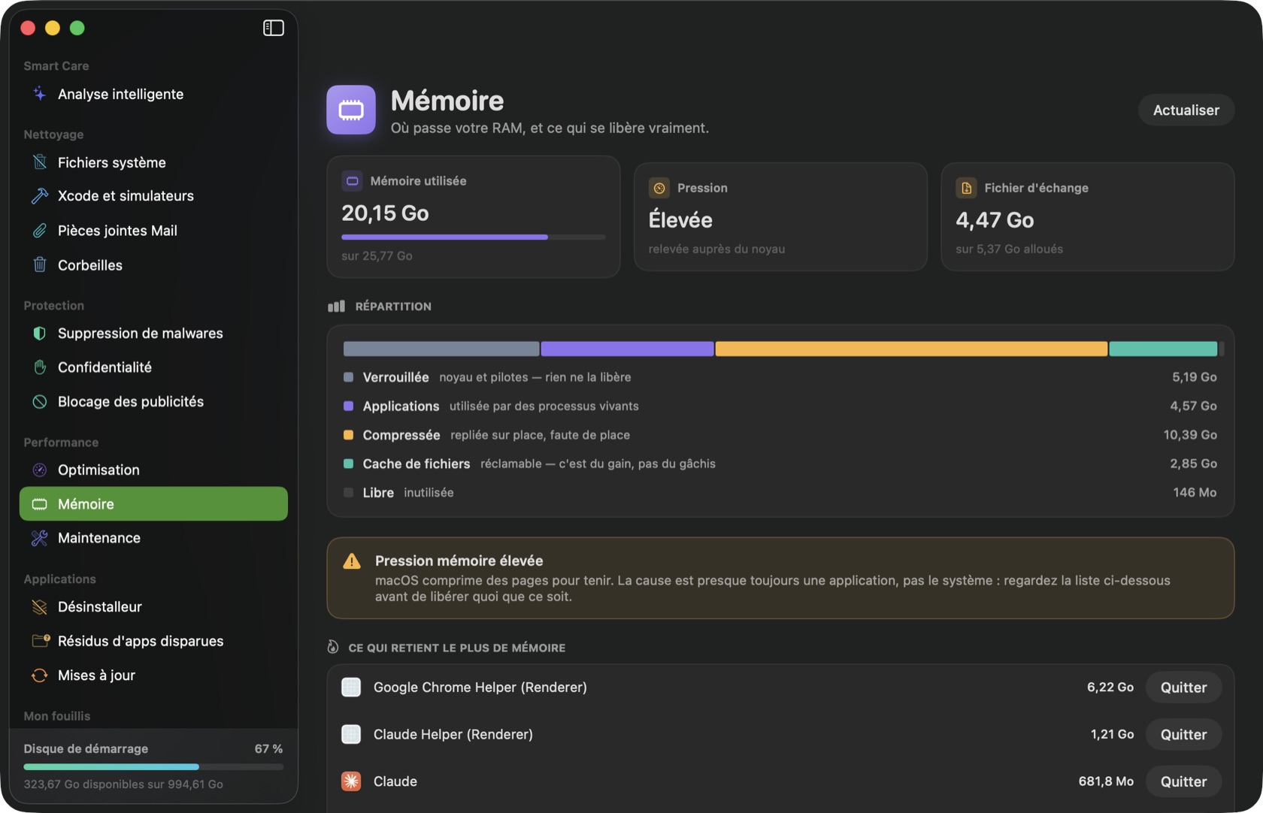Click the sparkle icon beside Analyse intelligente

[x=40, y=94]
